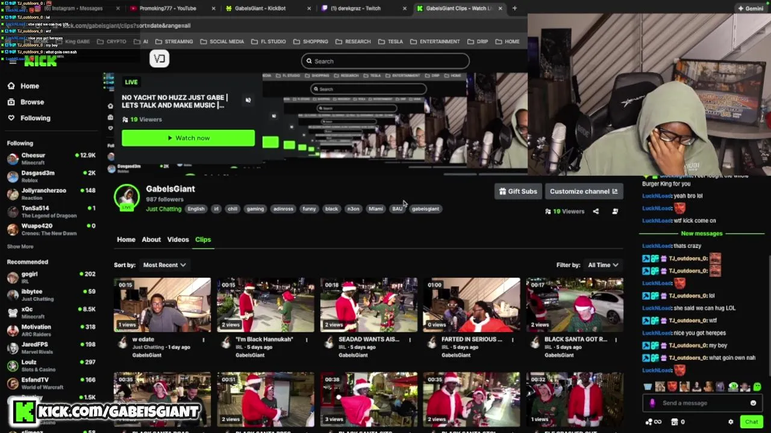The width and height of the screenshot is (771, 433).
Task: Click the magnifier icon in Kick search
Action: (309, 61)
